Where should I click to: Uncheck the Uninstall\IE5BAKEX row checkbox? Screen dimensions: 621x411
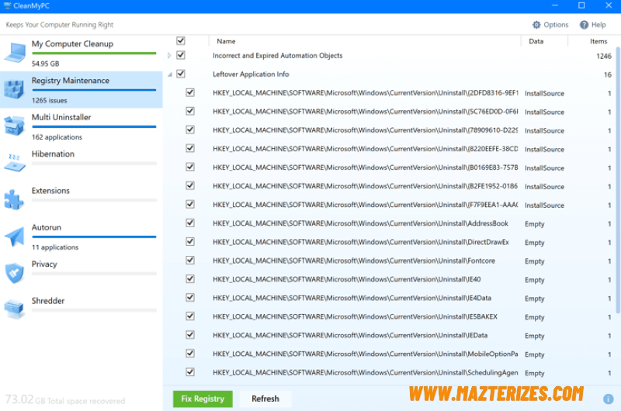click(190, 316)
